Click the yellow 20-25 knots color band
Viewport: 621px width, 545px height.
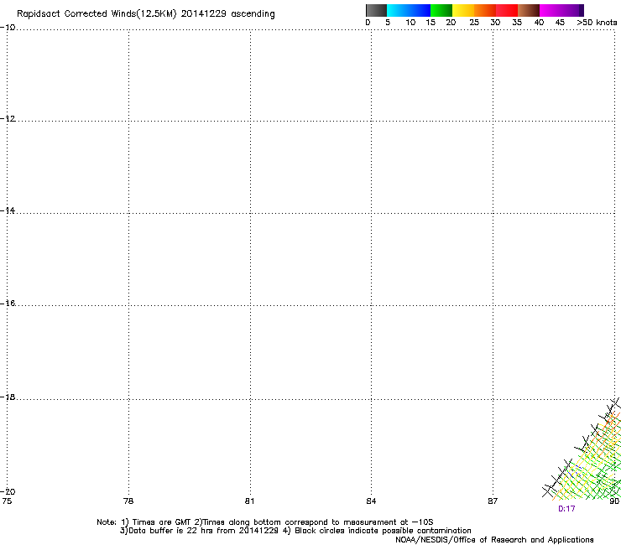(x=463, y=10)
